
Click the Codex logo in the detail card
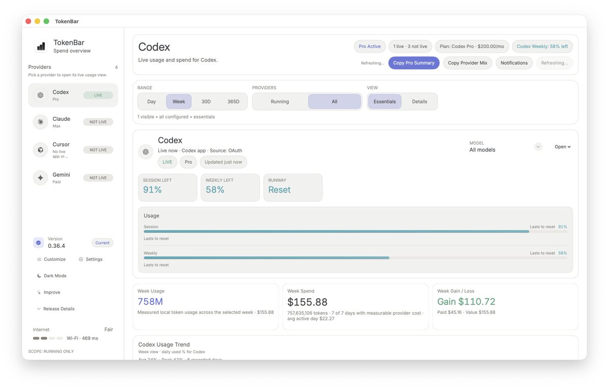click(146, 151)
